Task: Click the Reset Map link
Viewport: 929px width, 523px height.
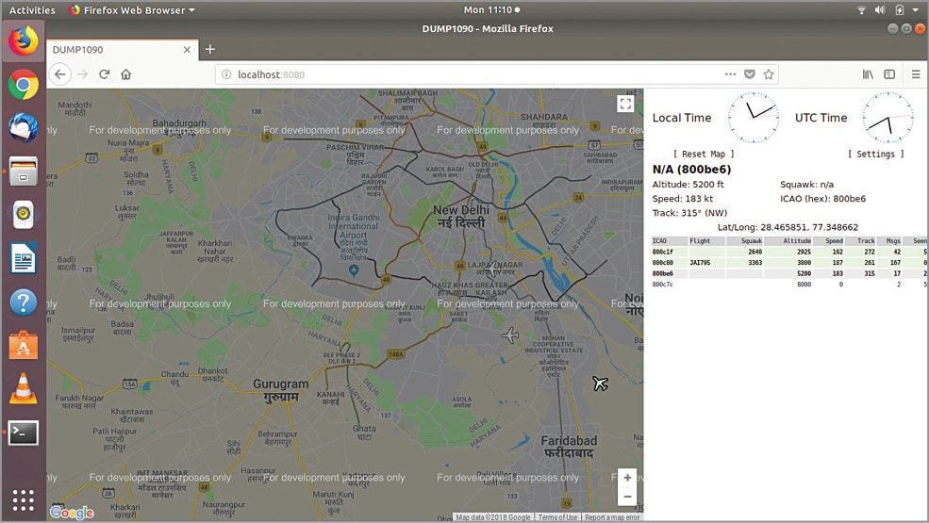Action: [x=704, y=154]
